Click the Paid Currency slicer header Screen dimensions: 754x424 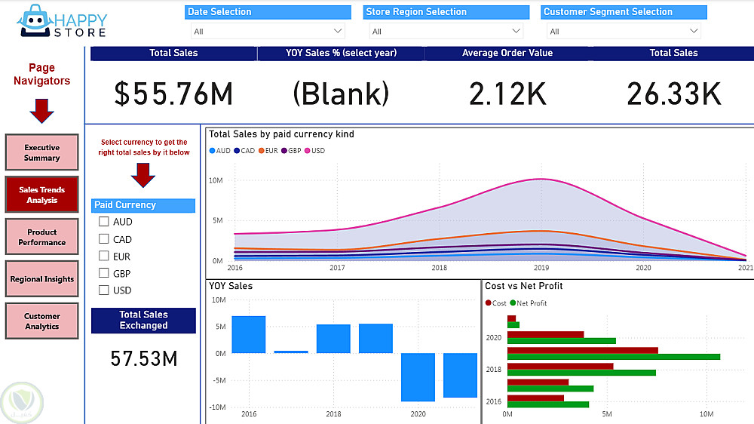(143, 205)
